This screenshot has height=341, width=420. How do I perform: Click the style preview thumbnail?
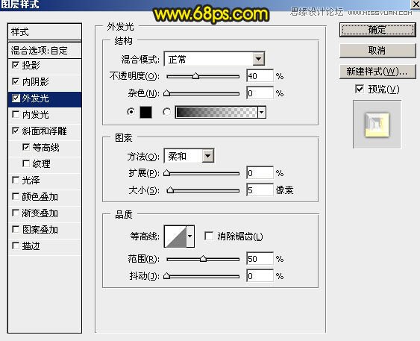(377, 125)
